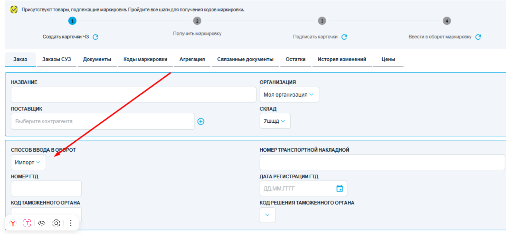Open three-dot more options menu
506x234 pixels.
[71, 223]
